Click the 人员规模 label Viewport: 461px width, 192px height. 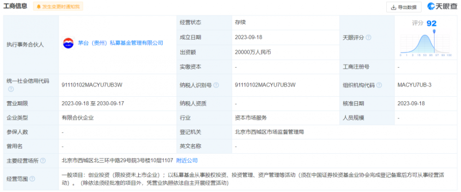pos(354,118)
